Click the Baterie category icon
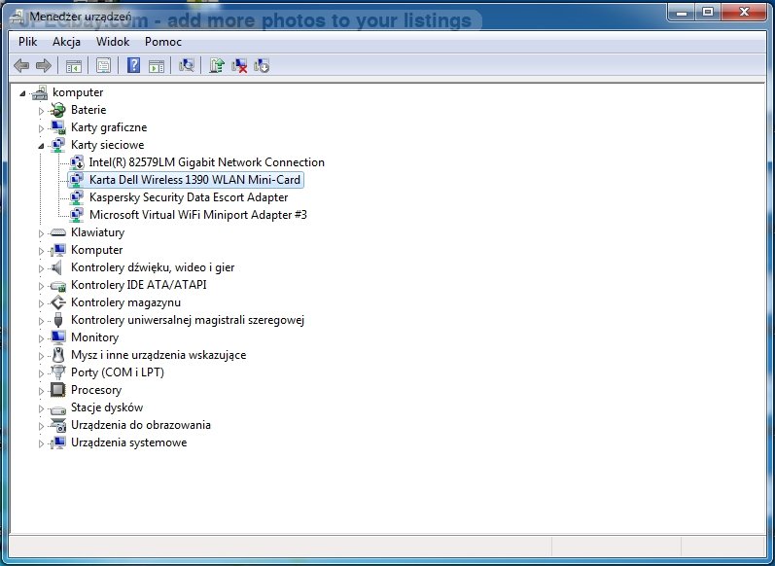The height and width of the screenshot is (566, 775). click(57, 110)
